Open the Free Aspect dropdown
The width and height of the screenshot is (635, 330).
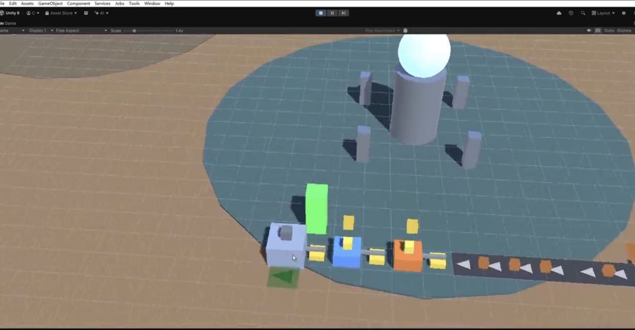coord(81,31)
